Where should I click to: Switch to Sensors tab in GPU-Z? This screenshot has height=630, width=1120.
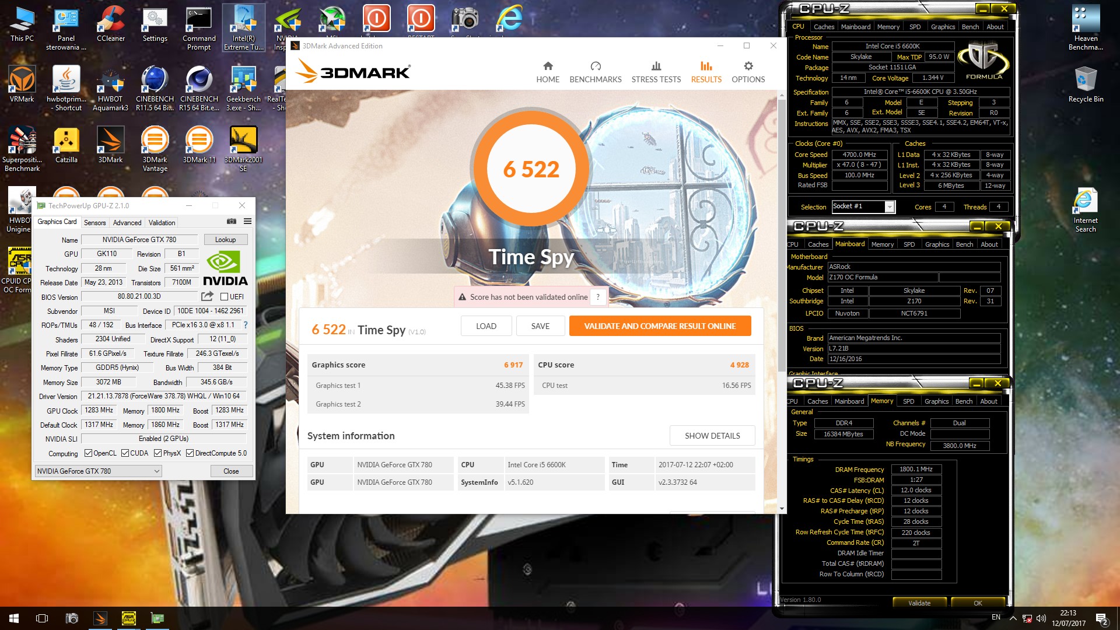pos(94,223)
